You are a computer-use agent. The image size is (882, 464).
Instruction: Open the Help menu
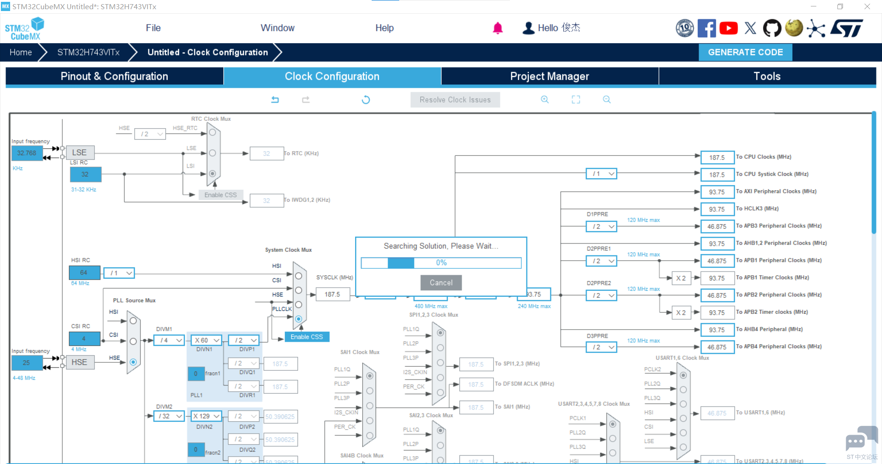384,28
